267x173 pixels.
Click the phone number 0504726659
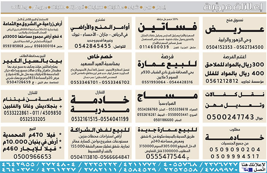(19, 82)
